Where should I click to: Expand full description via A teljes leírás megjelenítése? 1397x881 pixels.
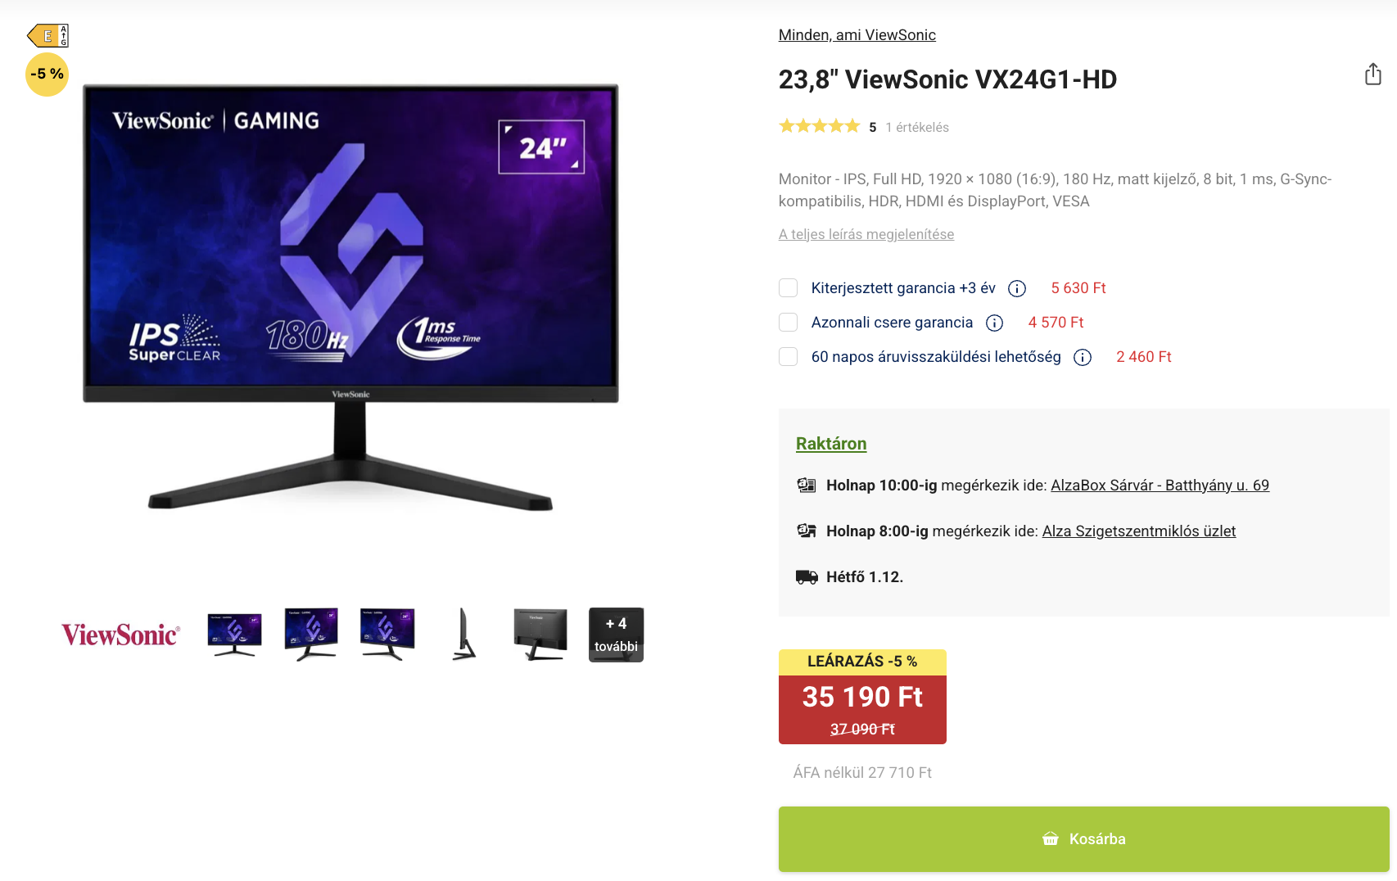point(866,234)
